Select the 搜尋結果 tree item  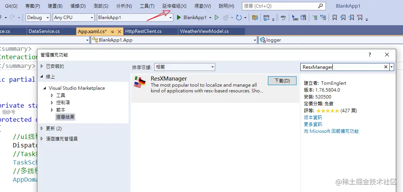pos(66,117)
